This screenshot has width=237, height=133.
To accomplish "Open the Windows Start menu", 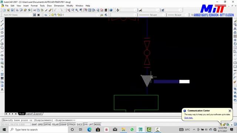I will 4,130.
